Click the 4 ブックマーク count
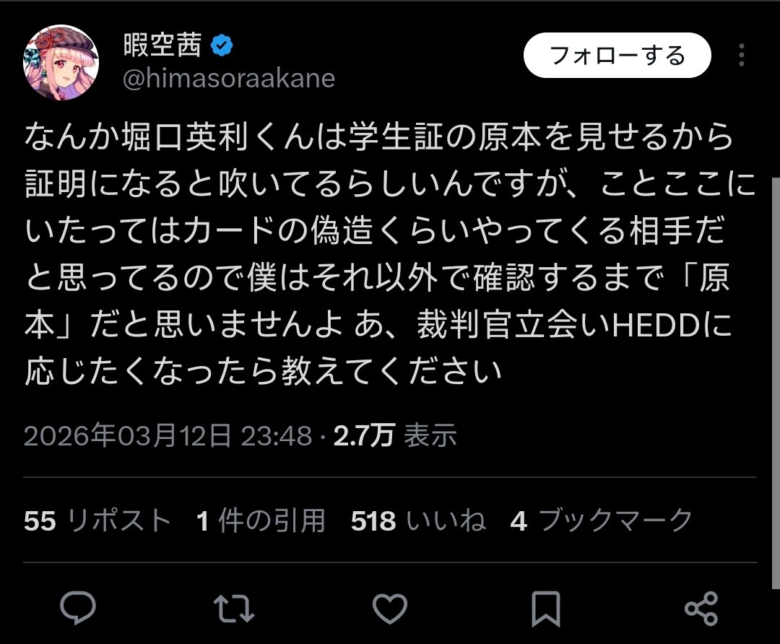This screenshot has width=780, height=644. click(601, 521)
